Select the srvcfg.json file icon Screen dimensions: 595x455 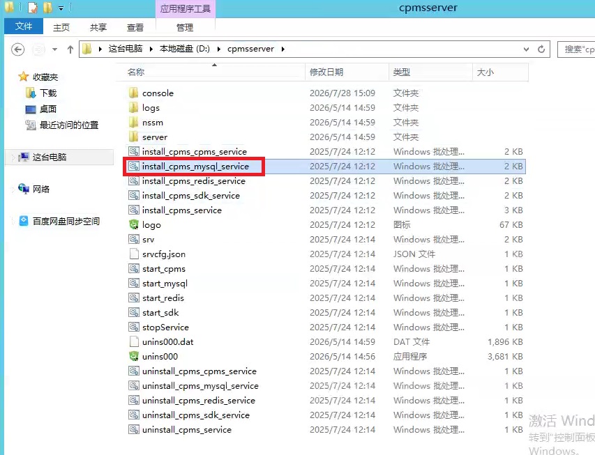133,254
